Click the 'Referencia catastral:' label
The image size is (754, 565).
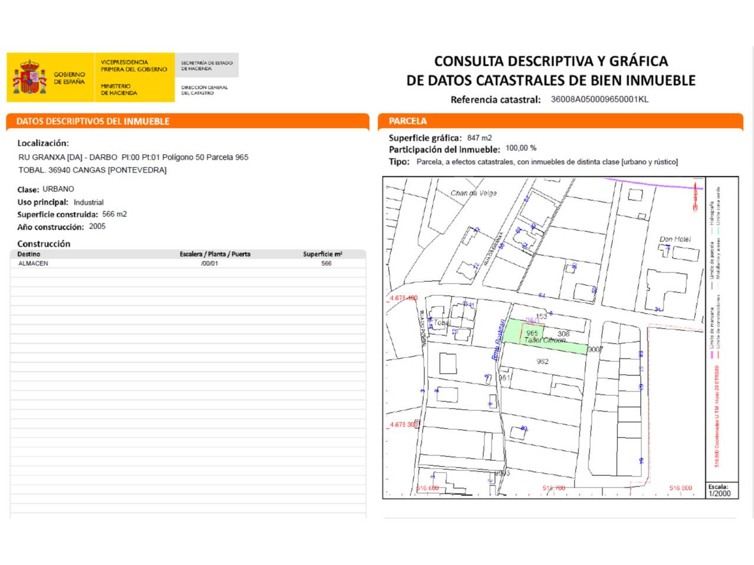[495, 100]
